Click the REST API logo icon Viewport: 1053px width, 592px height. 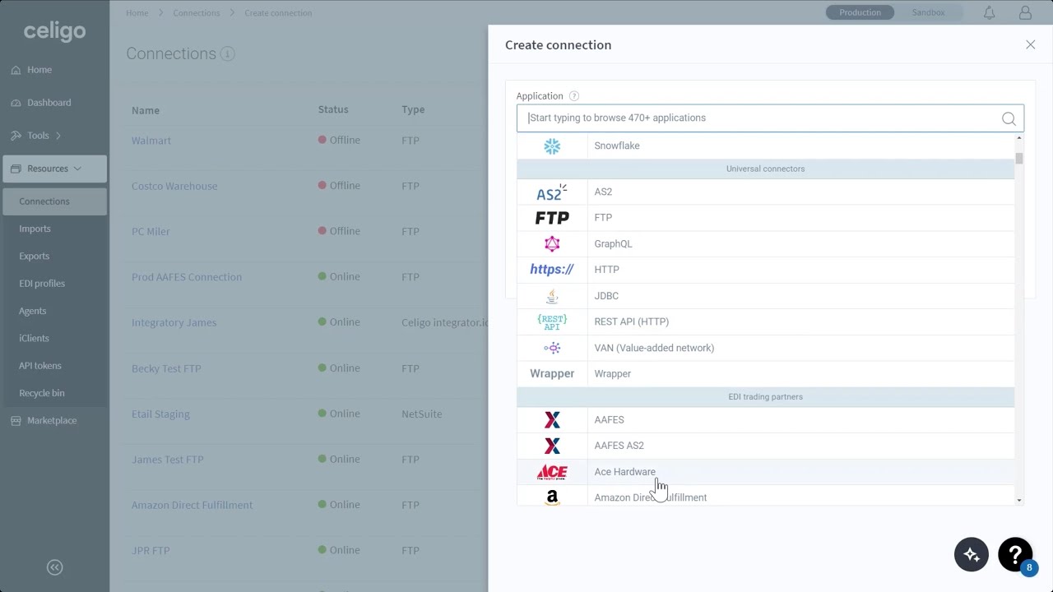(x=552, y=321)
